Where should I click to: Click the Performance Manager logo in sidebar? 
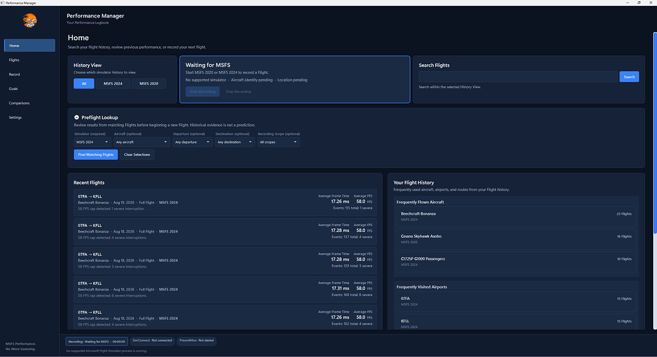[30, 21]
